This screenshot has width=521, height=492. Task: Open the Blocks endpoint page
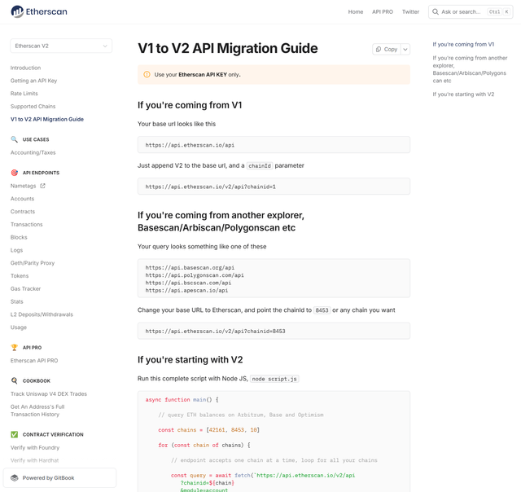(19, 237)
